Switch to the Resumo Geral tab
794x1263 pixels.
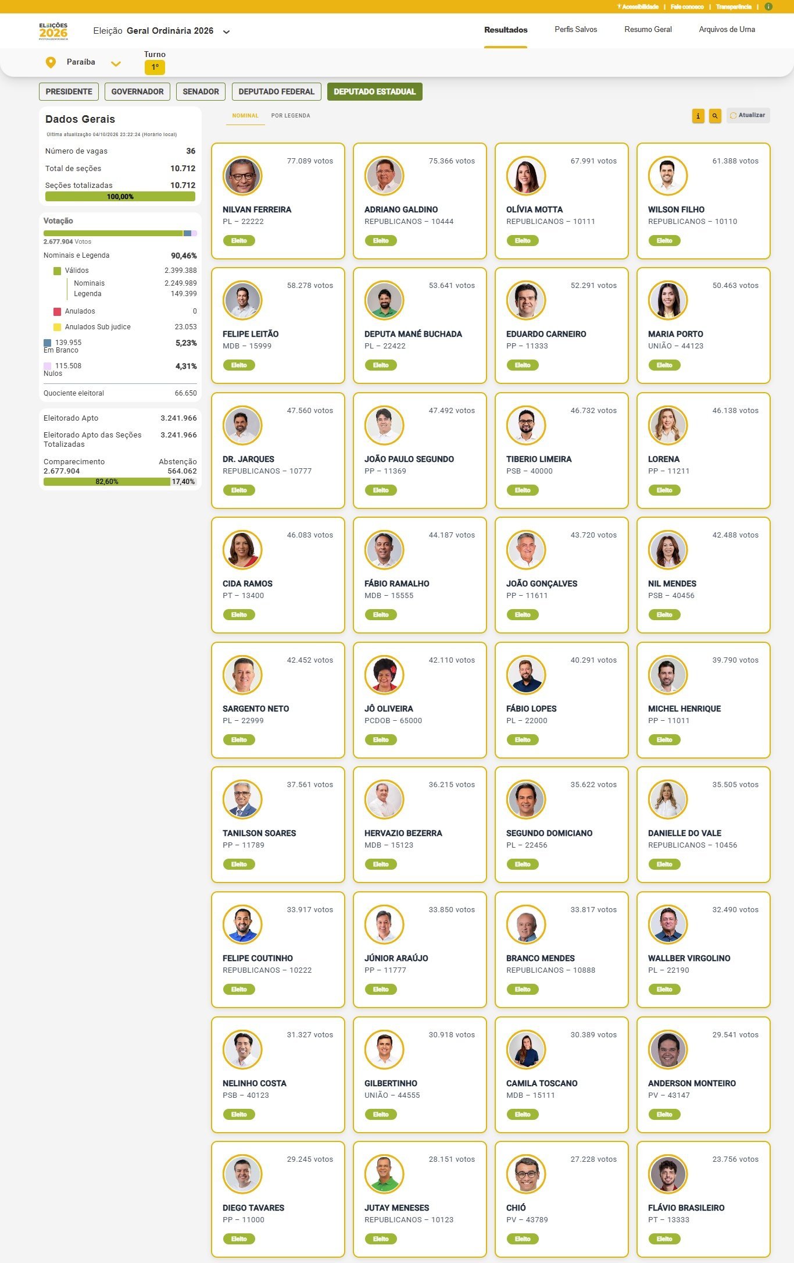[648, 30]
